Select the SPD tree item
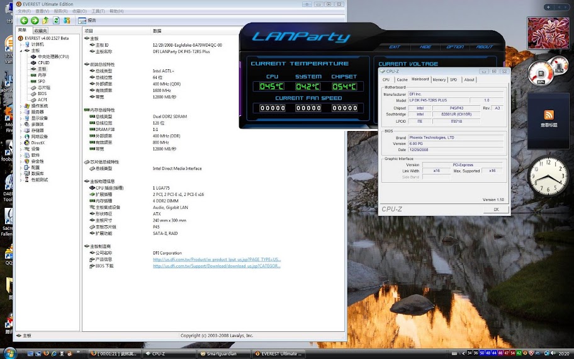574x359 pixels. 38,81
